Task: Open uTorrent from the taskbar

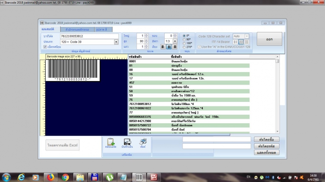Action: [x=108, y=177]
